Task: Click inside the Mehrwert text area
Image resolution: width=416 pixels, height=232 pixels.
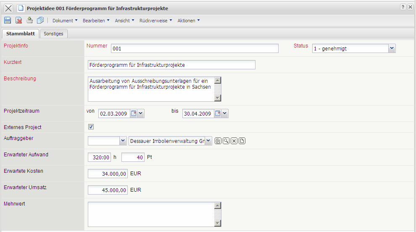Action: coord(151,214)
